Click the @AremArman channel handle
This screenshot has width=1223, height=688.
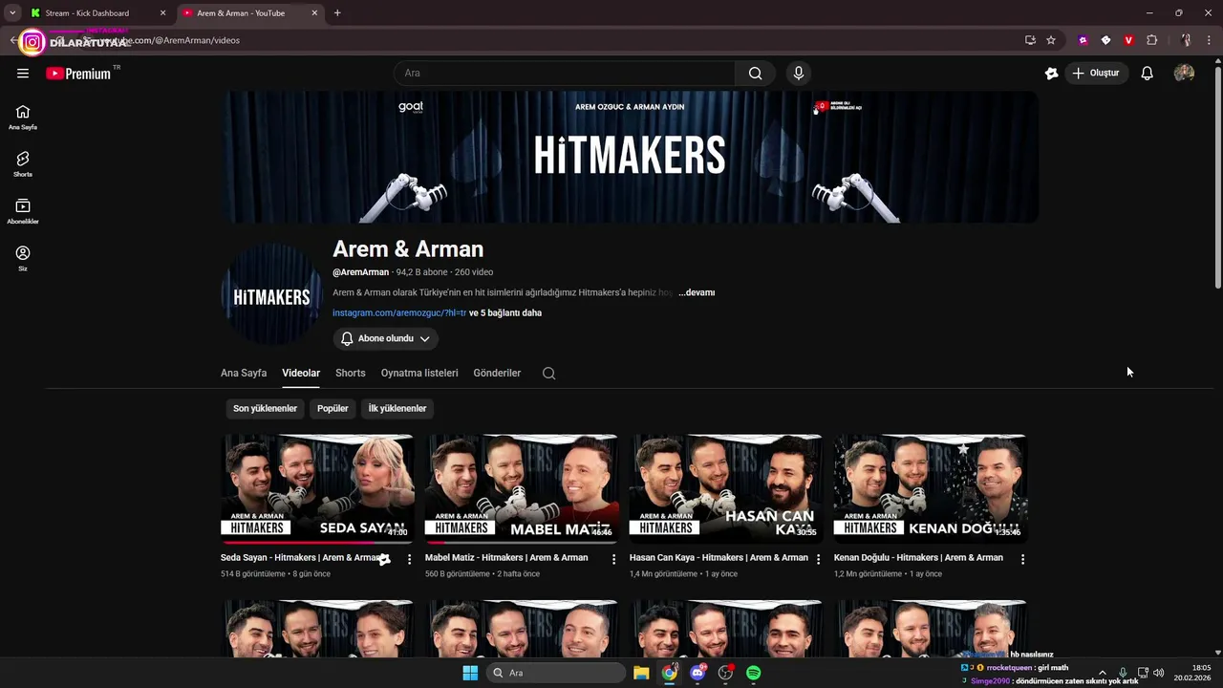coord(360,272)
